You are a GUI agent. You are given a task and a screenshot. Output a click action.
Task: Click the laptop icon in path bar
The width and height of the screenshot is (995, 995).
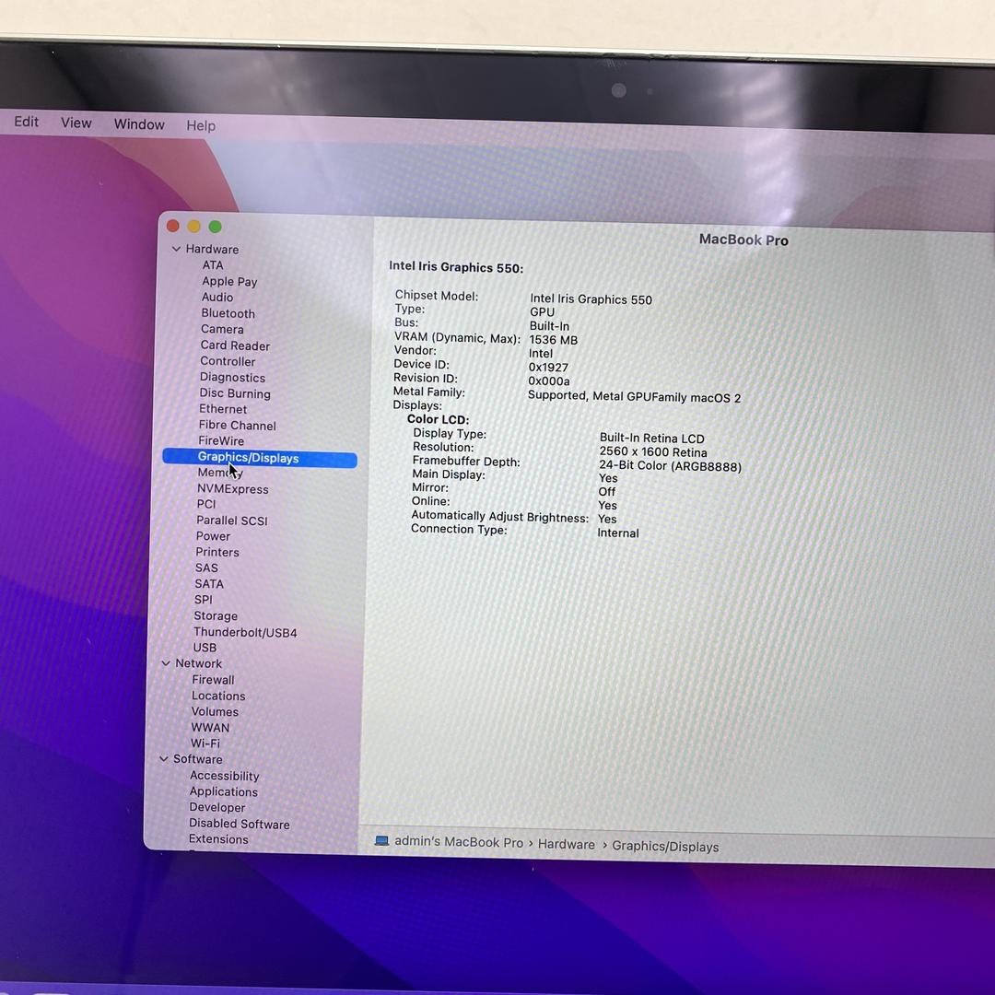point(381,841)
